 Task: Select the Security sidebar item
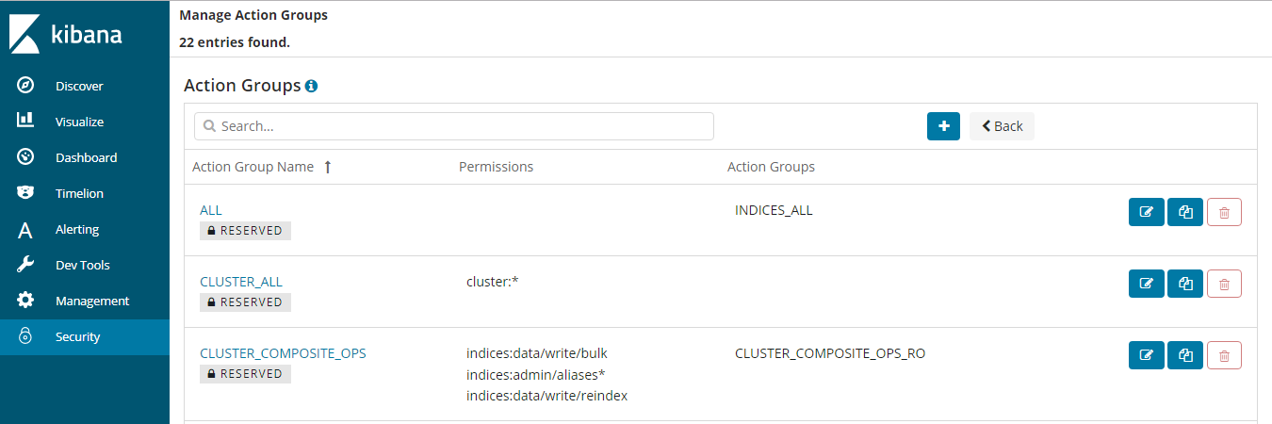point(77,336)
